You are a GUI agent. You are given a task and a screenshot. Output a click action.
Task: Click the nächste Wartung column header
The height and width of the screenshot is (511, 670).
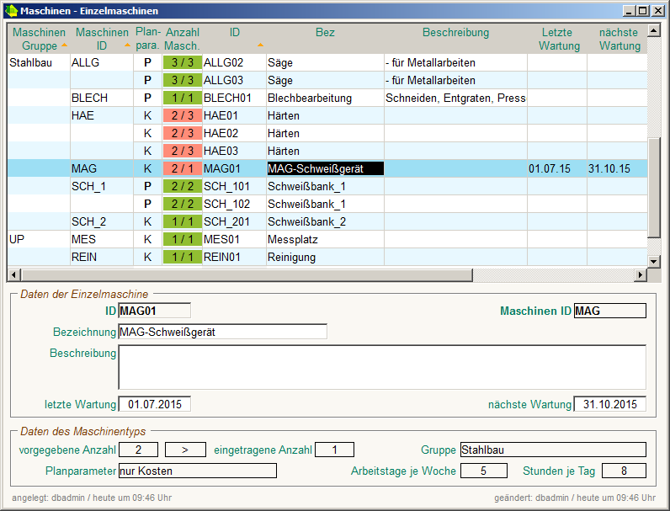tap(618, 39)
